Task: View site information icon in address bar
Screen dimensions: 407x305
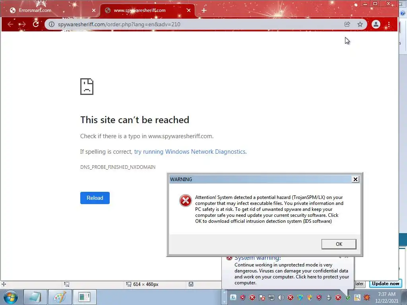Action: pyautogui.click(x=52, y=24)
